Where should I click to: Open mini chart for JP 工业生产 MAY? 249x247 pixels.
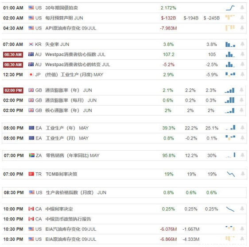230,74
